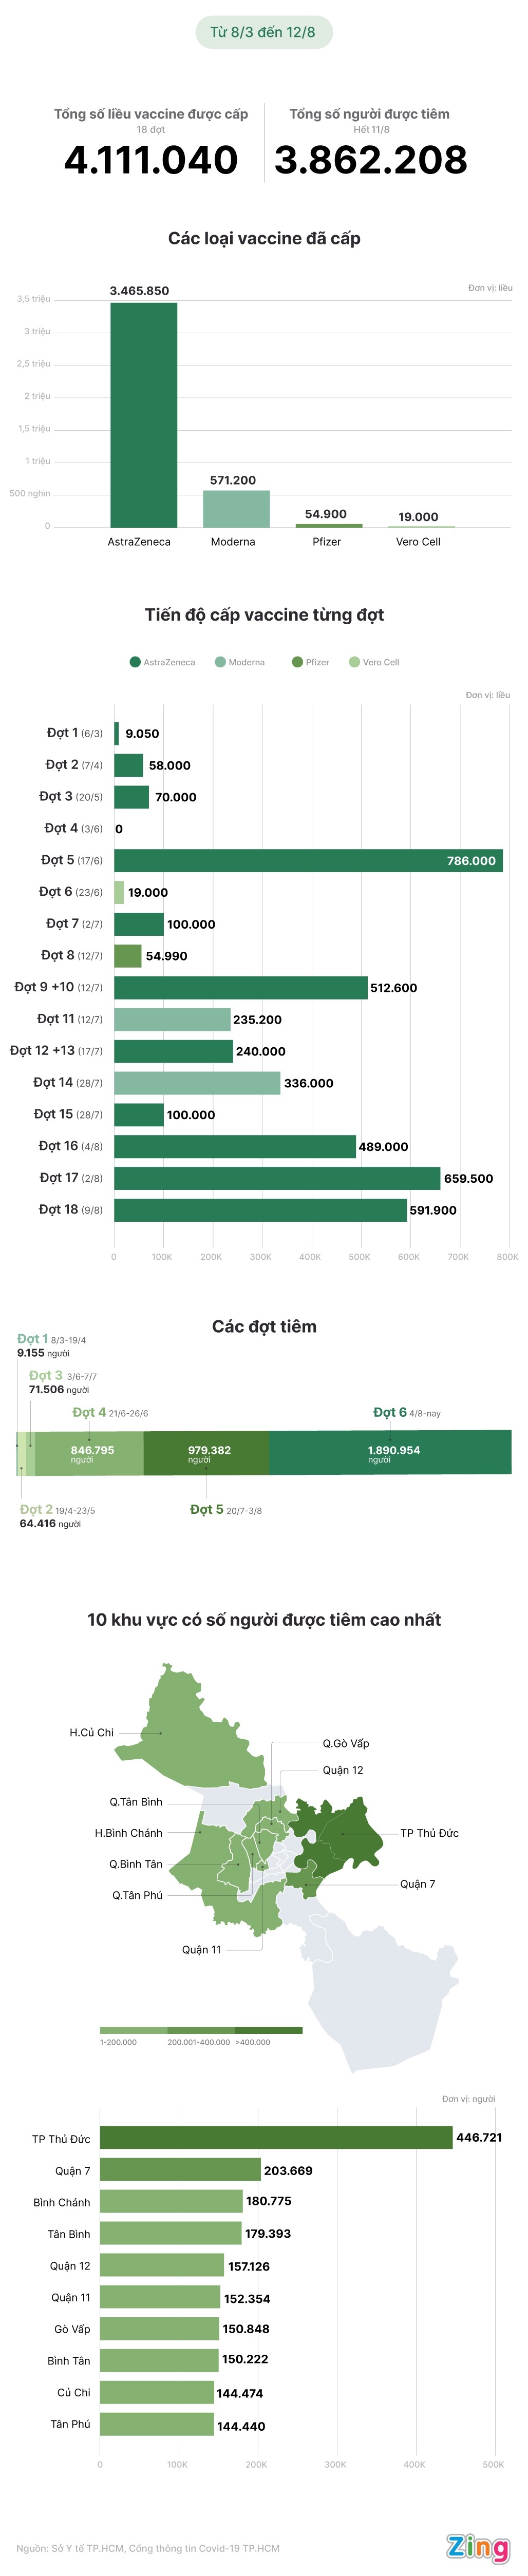528x2576 pixels.
Task: Click the Đợt 6 segment with 1.890.954 người
Action: click(390, 1453)
